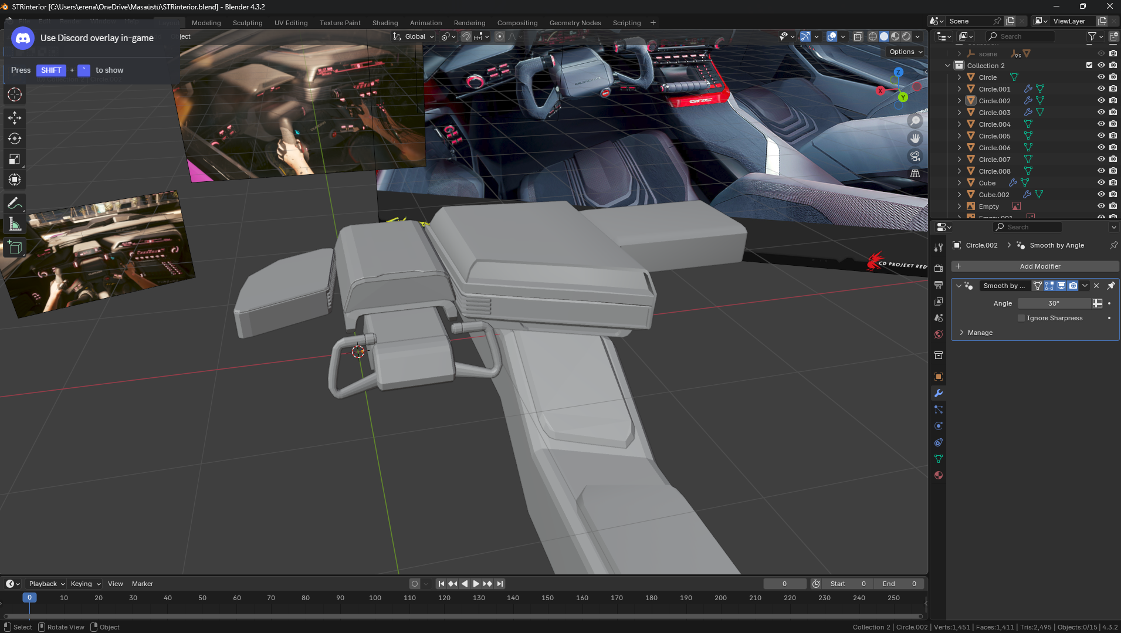Toggle the camera view icon
The image size is (1121, 633).
tap(915, 156)
